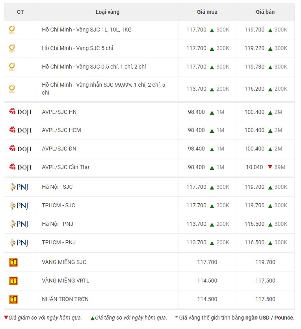Click the PNJ logo in the Hà Nội - PNJ row

[19, 224]
